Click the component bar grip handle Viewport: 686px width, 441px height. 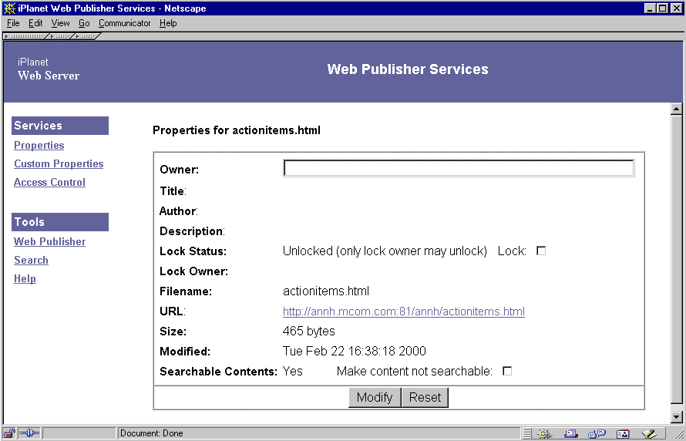tap(527, 433)
